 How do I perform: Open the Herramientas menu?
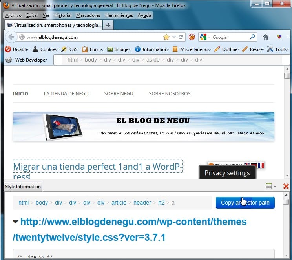[119, 15]
